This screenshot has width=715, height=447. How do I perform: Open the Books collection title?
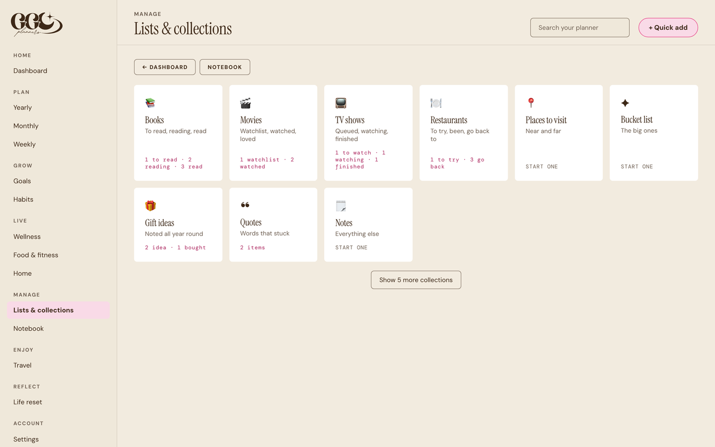pyautogui.click(x=154, y=120)
